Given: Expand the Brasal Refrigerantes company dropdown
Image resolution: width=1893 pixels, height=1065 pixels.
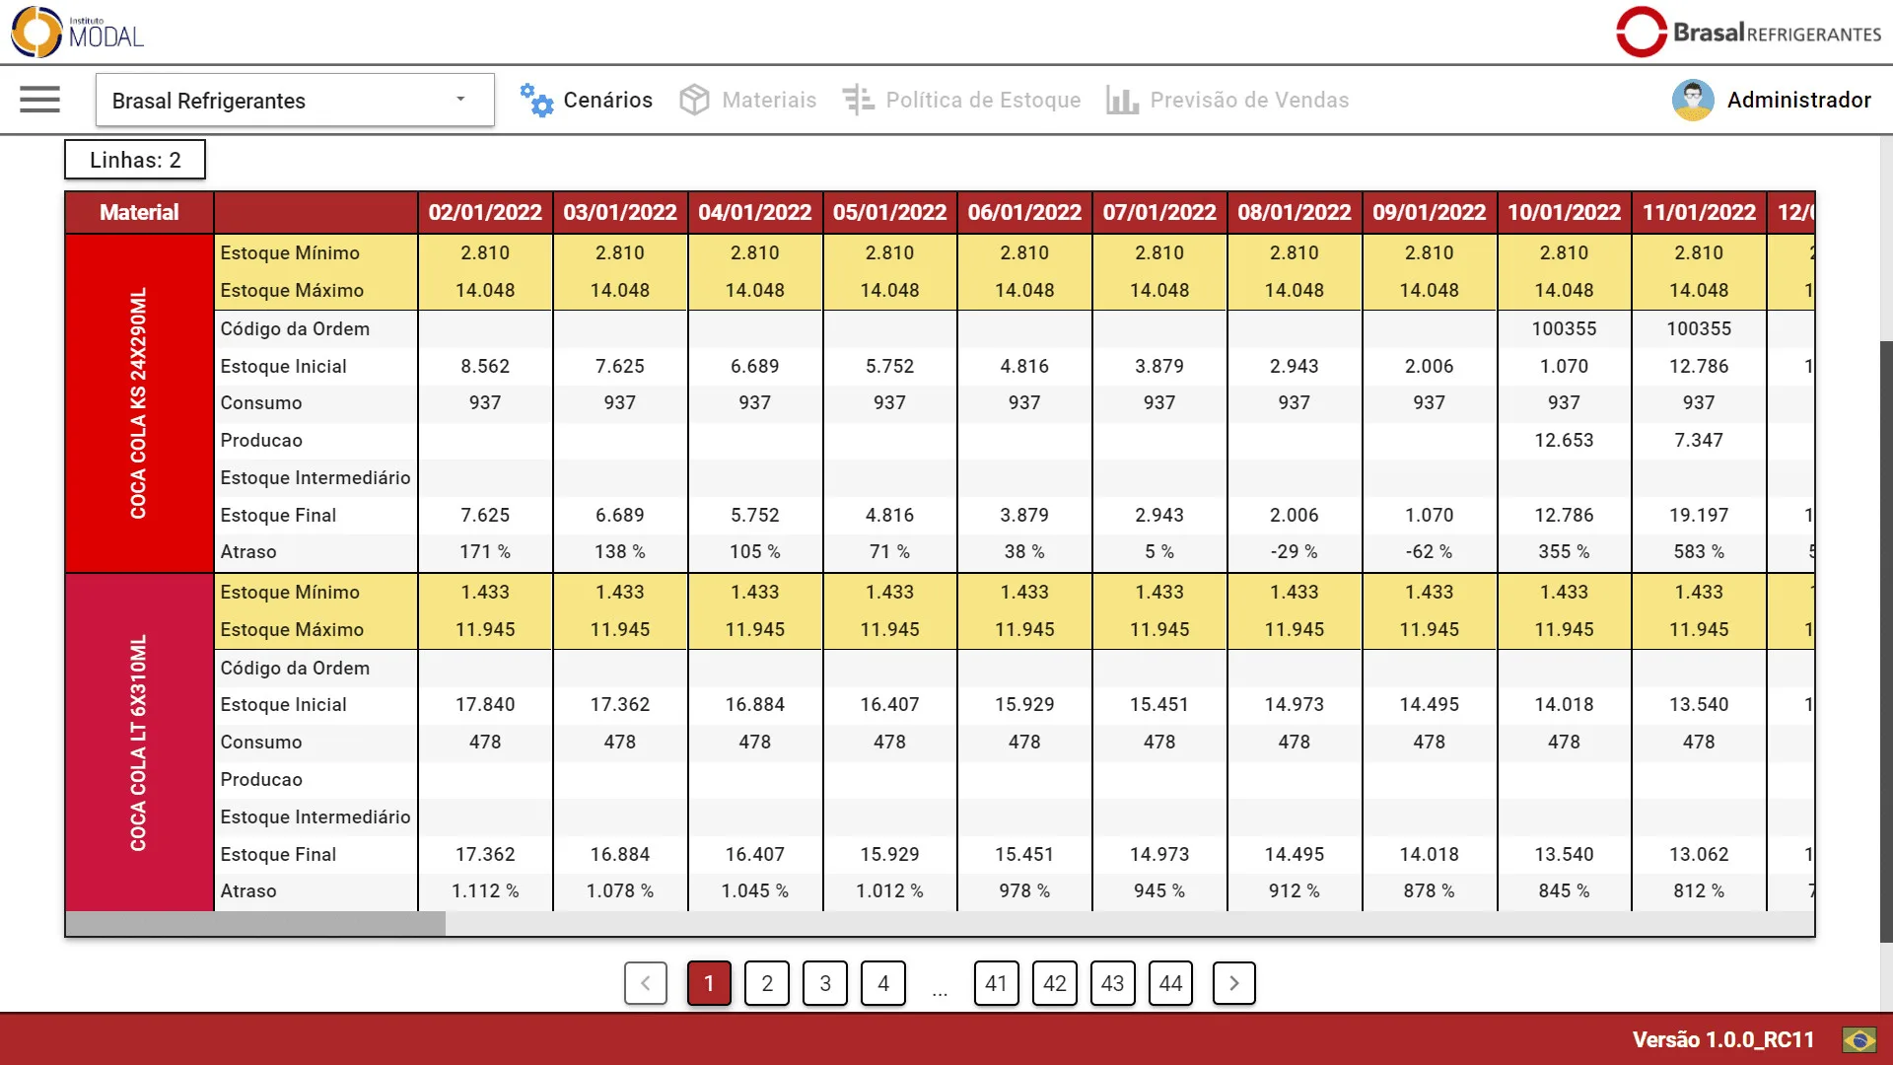Looking at the screenshot, I should [x=459, y=100].
